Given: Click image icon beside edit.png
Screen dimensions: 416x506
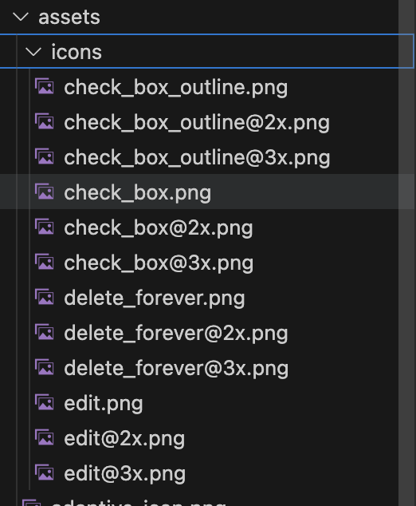Looking at the screenshot, I should tap(45, 403).
